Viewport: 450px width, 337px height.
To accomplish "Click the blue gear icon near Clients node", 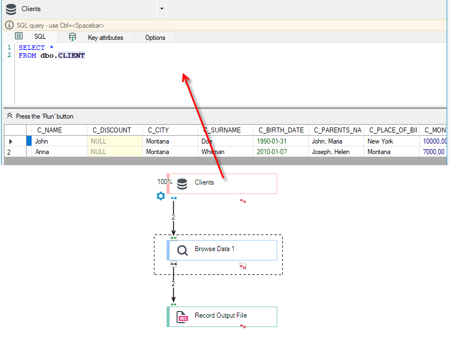I will tap(161, 196).
